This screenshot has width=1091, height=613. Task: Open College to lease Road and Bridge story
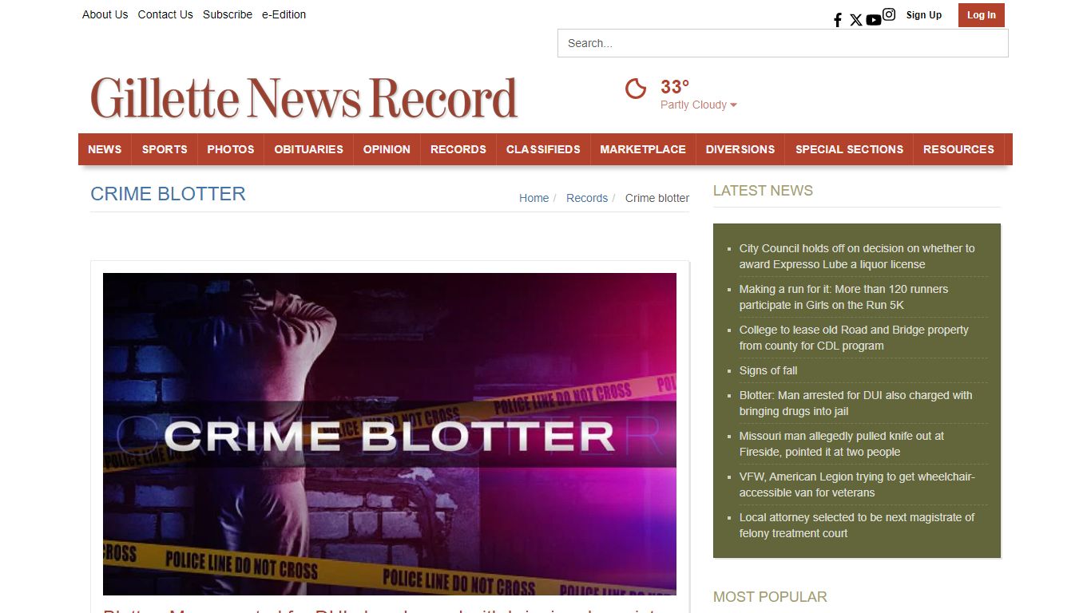[x=854, y=338]
